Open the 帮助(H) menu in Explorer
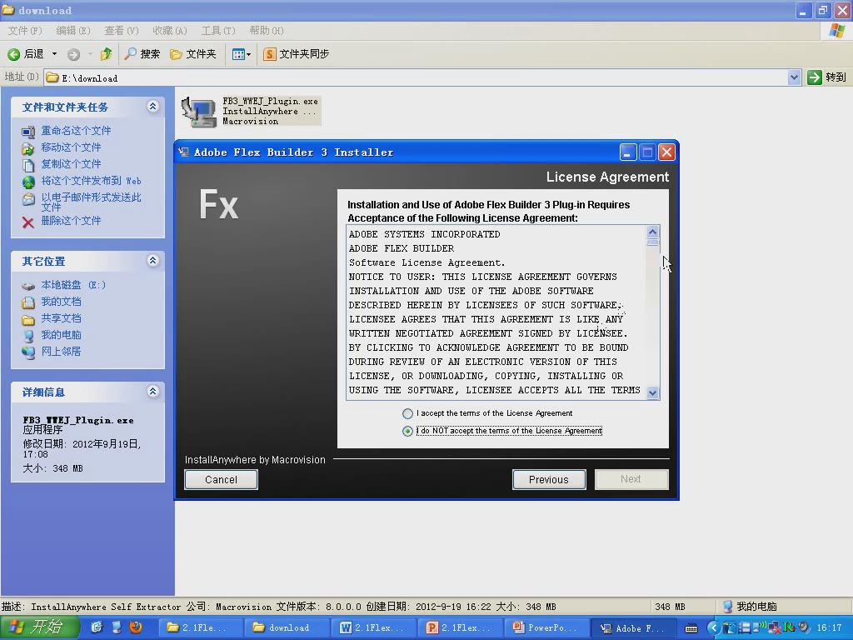This screenshot has width=853, height=640. click(267, 31)
